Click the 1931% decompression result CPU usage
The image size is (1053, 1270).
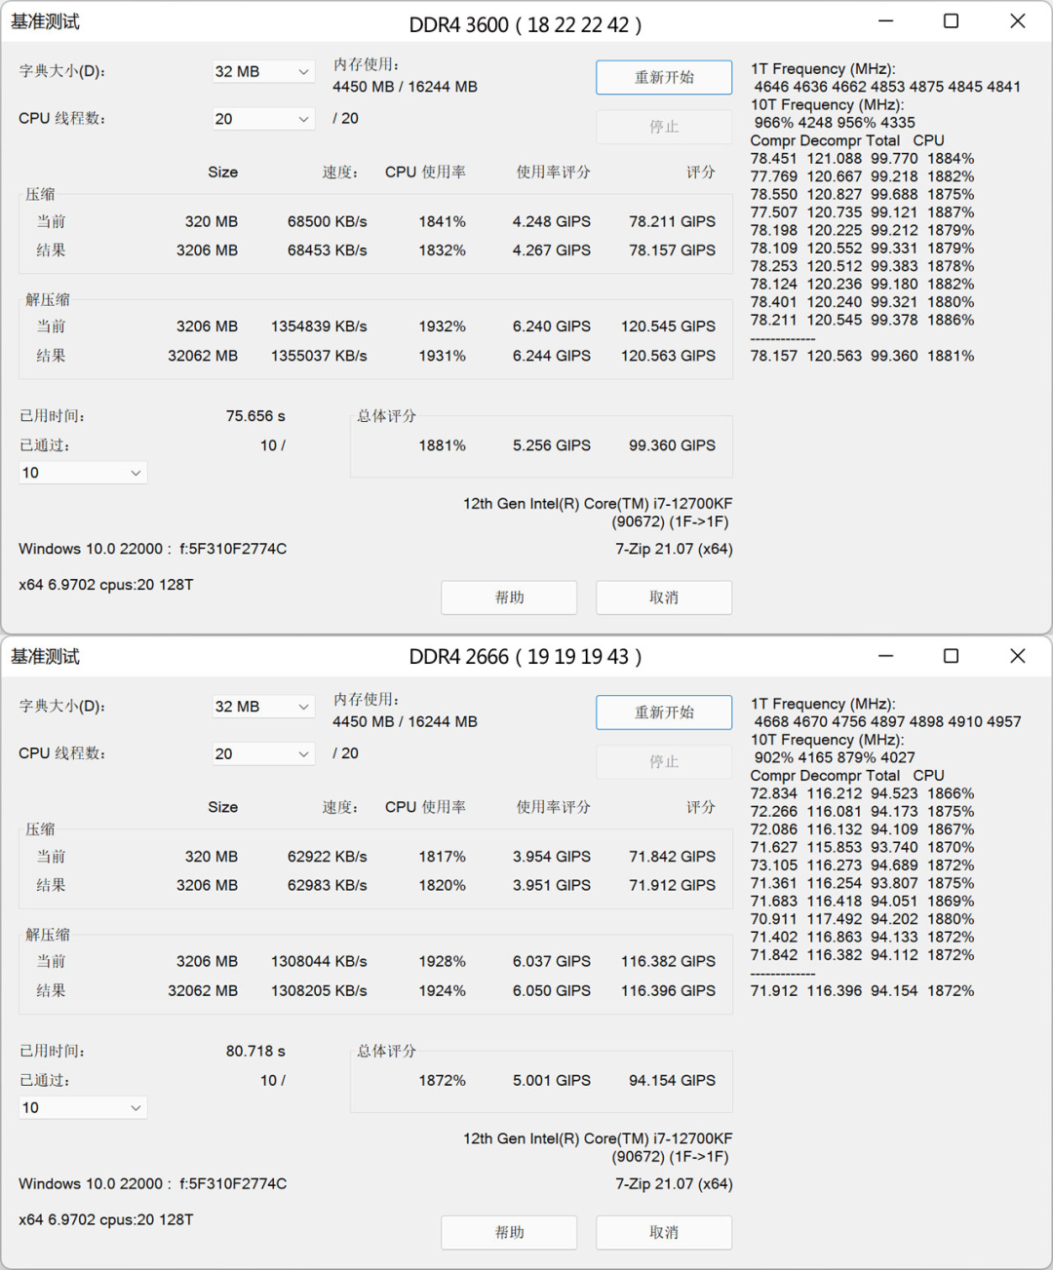pos(443,356)
